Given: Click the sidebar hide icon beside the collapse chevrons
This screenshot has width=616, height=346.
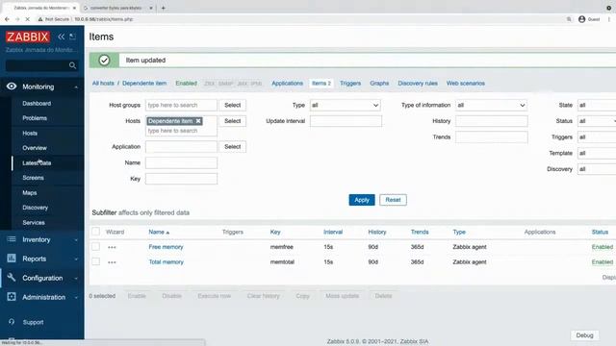Looking at the screenshot, I should (73, 37).
